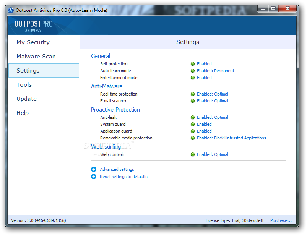Open Advanced settings

point(117,169)
